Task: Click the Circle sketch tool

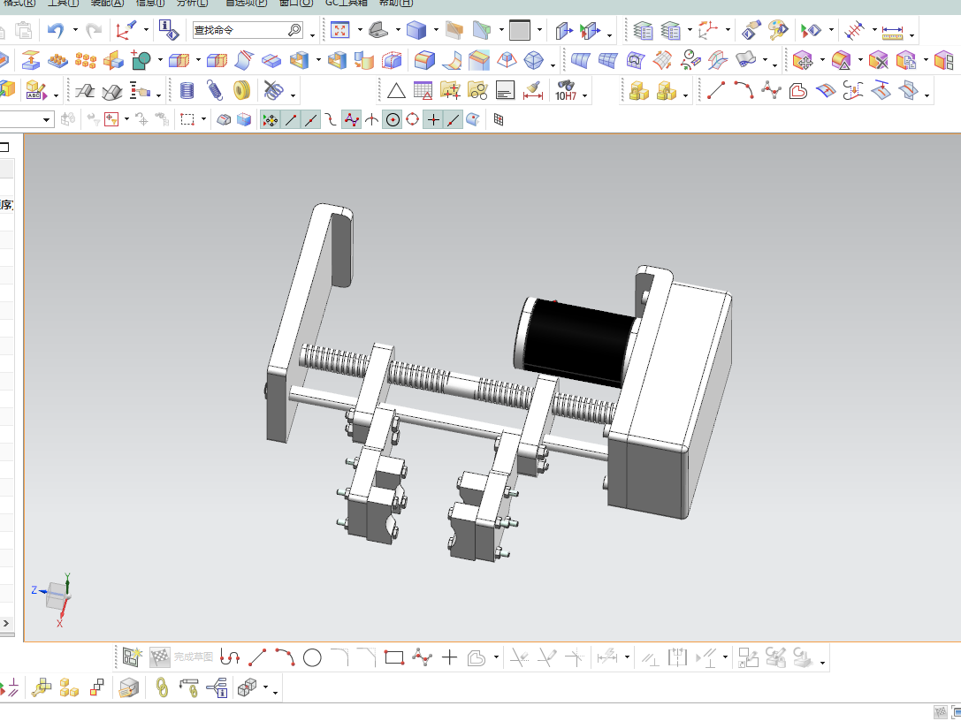Action: tap(313, 658)
